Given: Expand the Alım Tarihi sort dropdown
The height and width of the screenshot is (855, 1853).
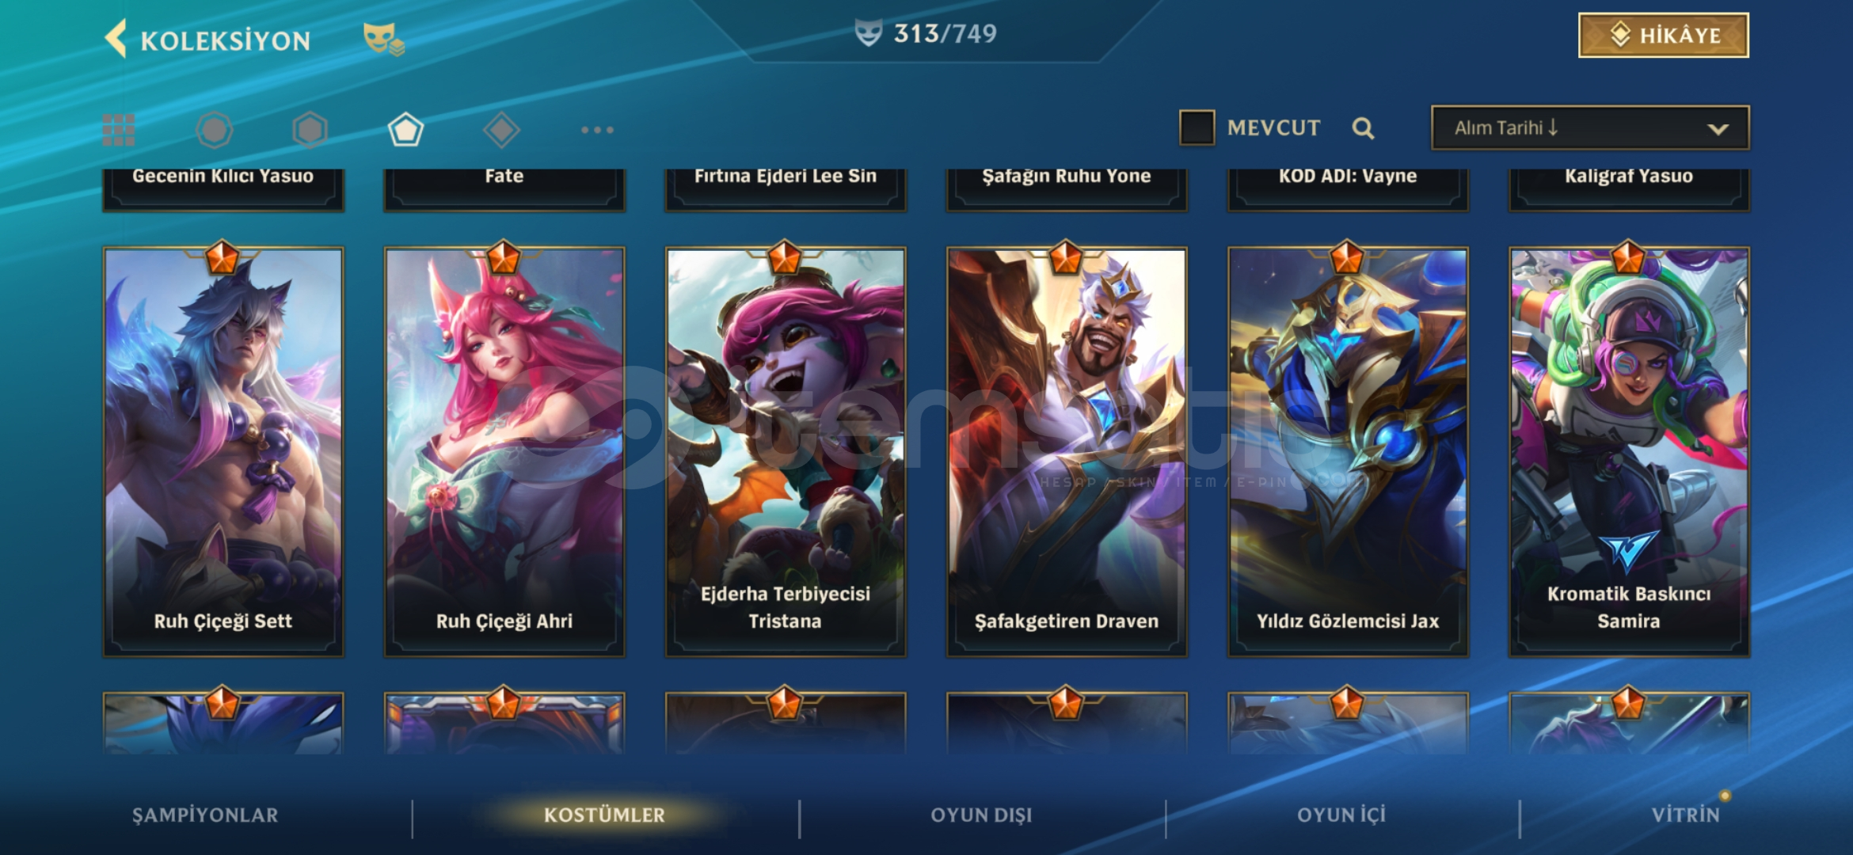Looking at the screenshot, I should 1590,127.
